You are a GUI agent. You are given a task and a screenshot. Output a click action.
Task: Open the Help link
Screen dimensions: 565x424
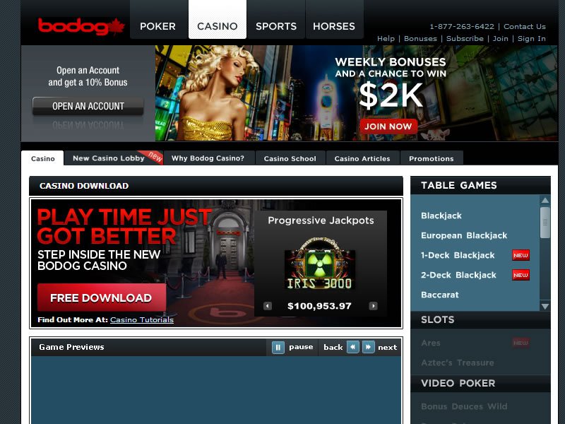386,39
